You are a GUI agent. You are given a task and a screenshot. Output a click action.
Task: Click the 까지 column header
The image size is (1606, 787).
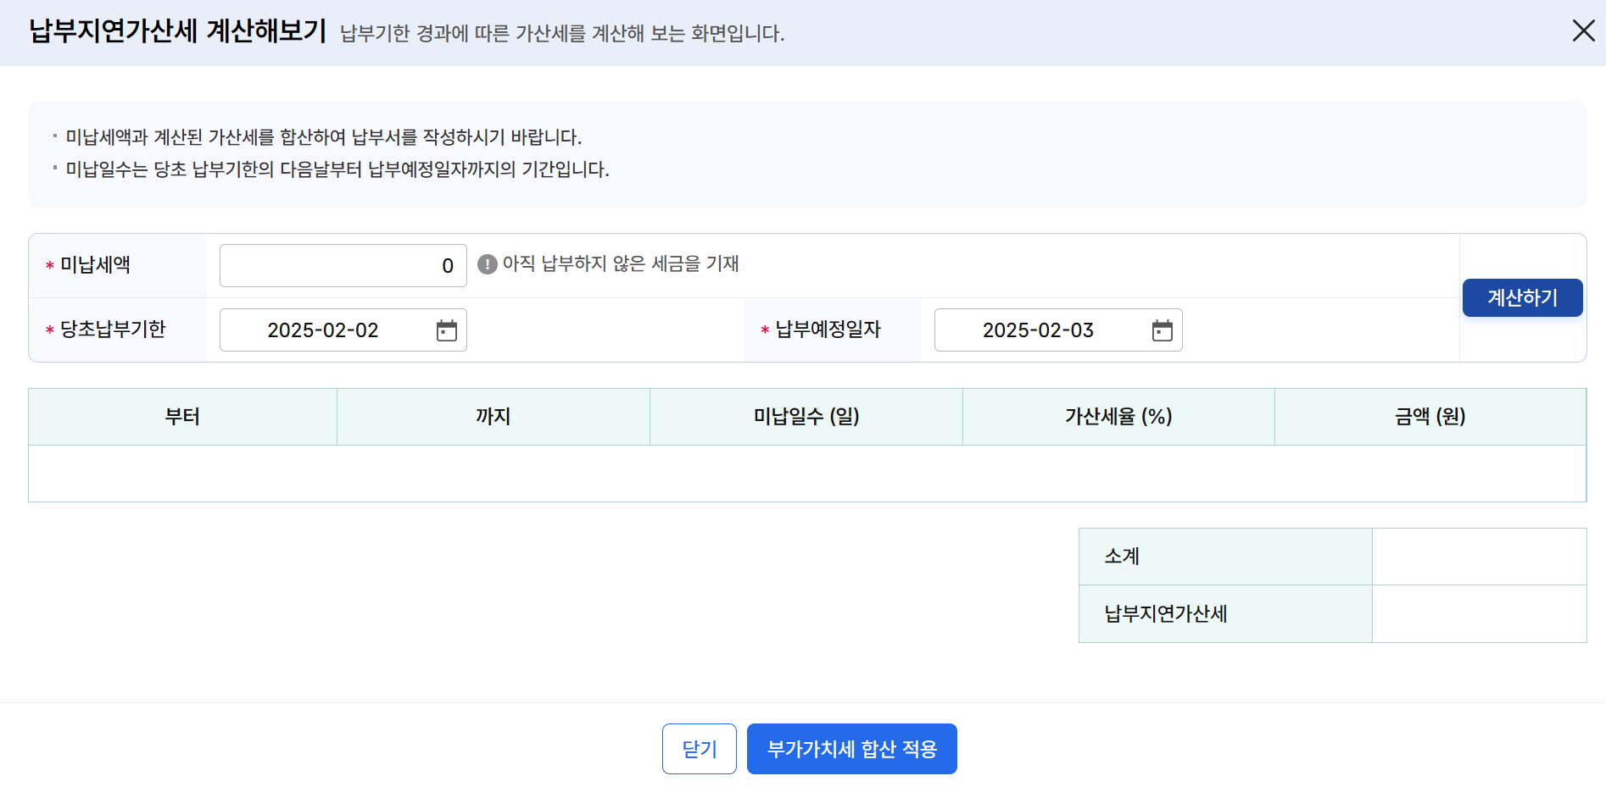[494, 417]
